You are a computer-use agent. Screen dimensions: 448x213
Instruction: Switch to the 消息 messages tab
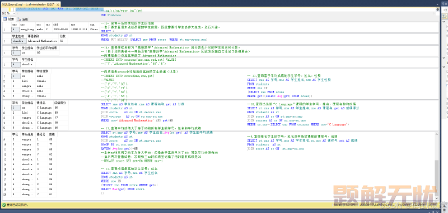tap(23, 20)
